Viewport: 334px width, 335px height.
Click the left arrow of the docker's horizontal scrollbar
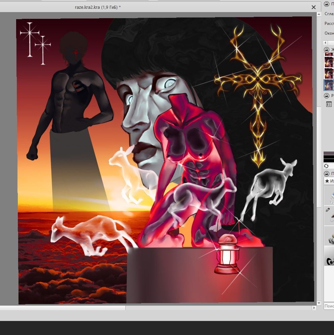pyautogui.click(x=325, y=43)
